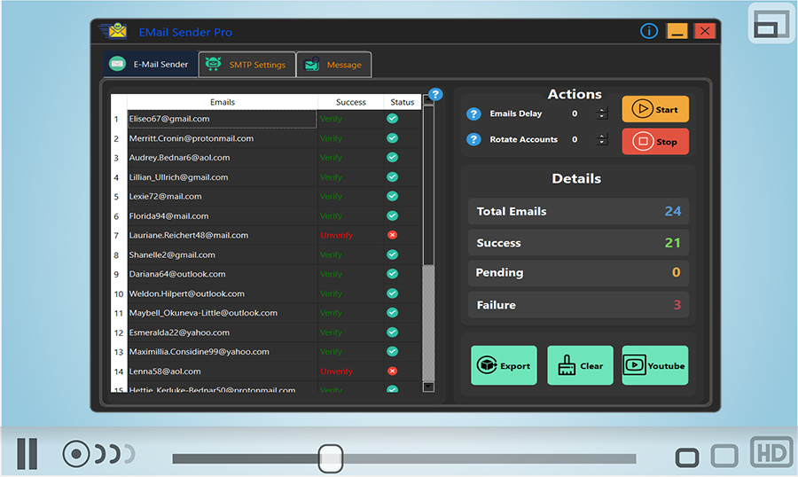Screen dimensions: 798x477
Task: Toggle HD quality in video player
Action: [771, 452]
